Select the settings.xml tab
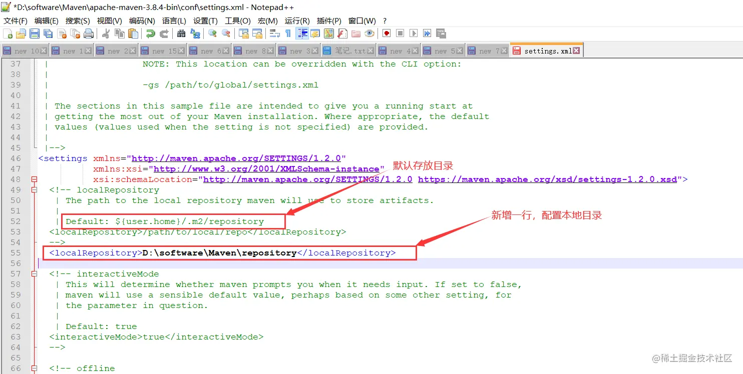This screenshot has width=743, height=374. click(x=546, y=50)
